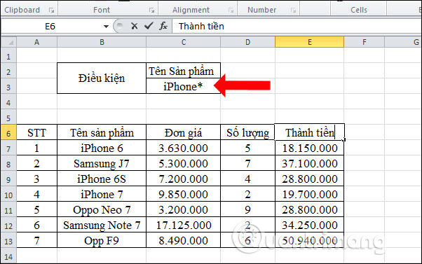Click Tên sản phẩm table header
The width and height of the screenshot is (422, 264).
(x=102, y=132)
